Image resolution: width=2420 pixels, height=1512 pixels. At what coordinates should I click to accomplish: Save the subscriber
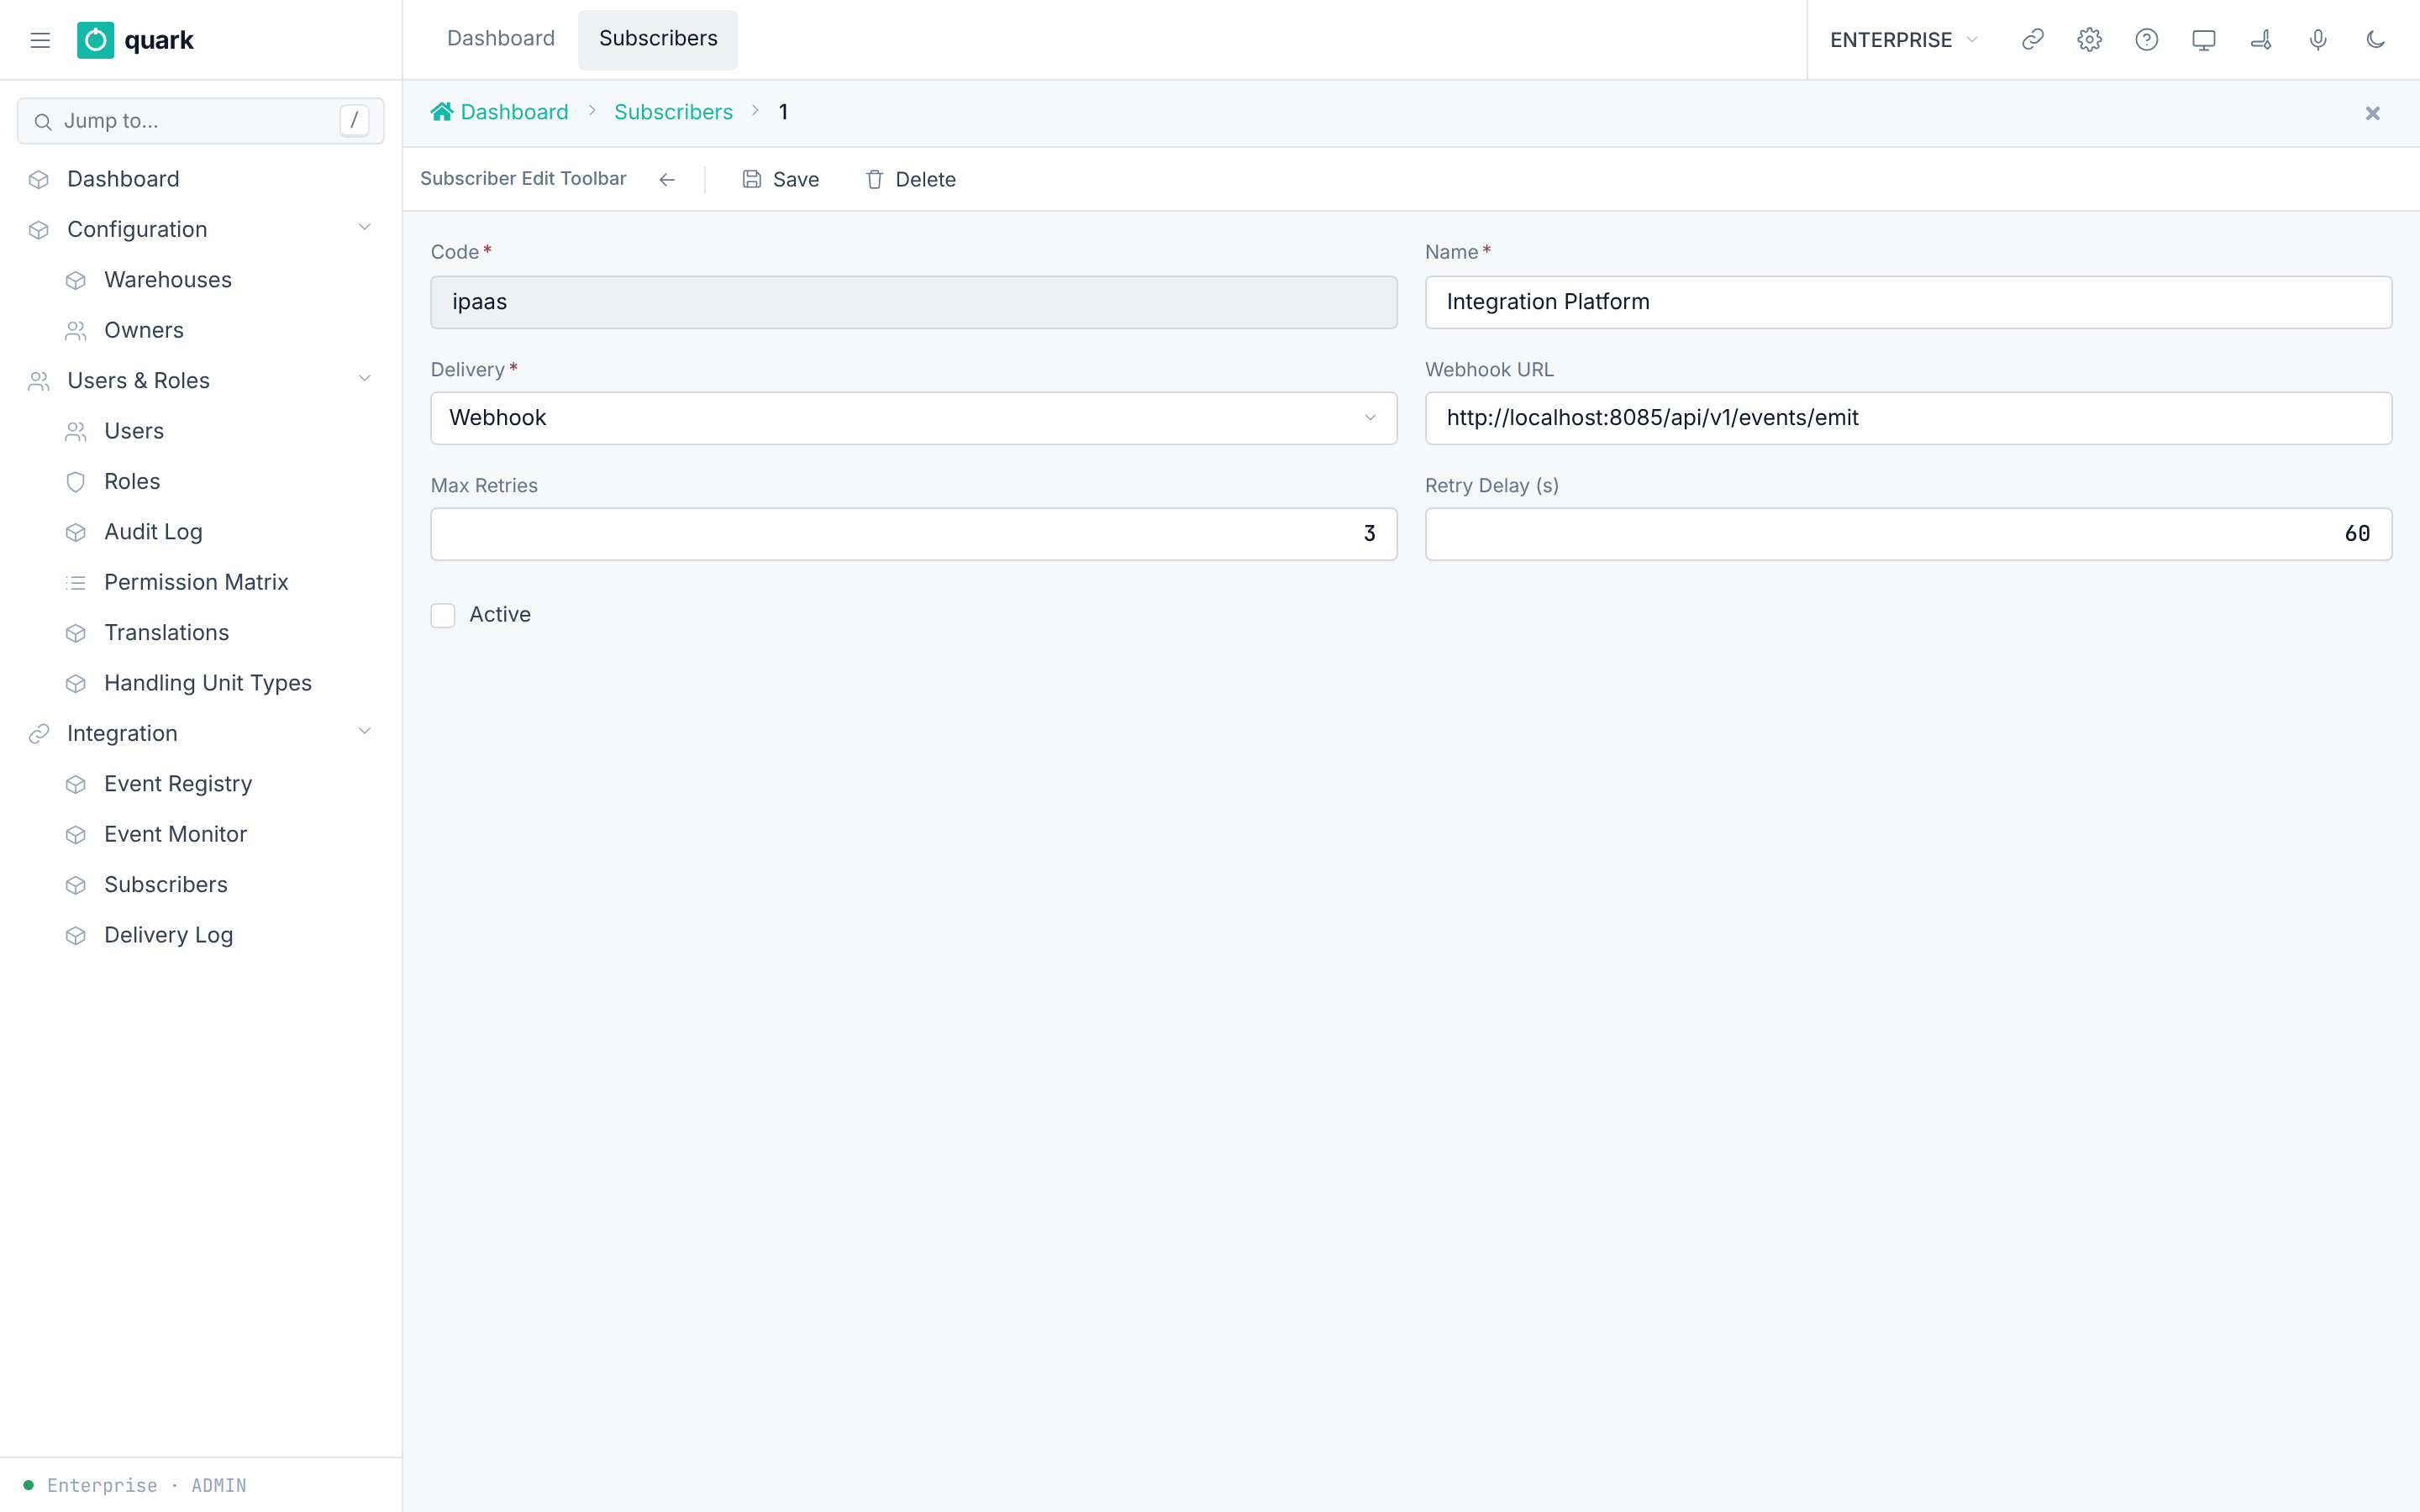[x=781, y=180]
